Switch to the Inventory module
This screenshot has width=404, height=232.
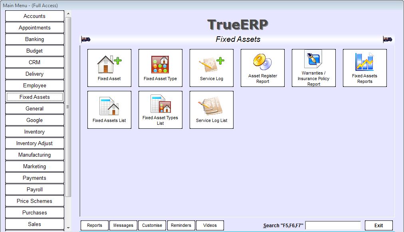point(35,132)
